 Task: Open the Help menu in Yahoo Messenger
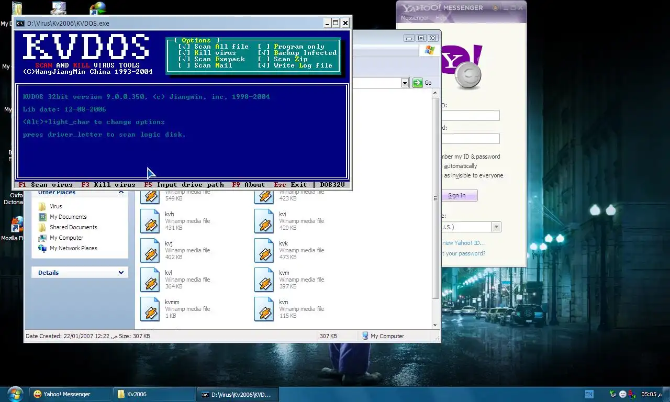coord(441,18)
